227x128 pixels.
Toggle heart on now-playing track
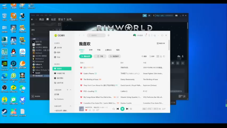(x=86, y=110)
